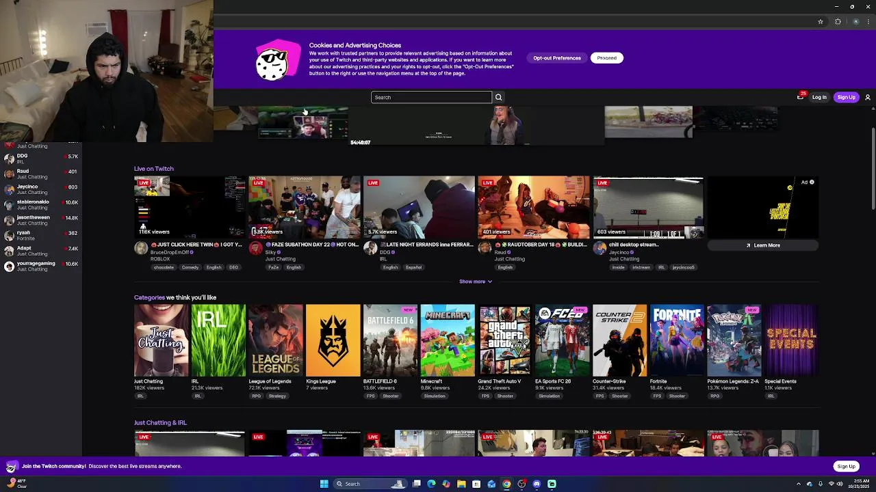
Task: Click Learn More on the ad card
Action: click(763, 245)
